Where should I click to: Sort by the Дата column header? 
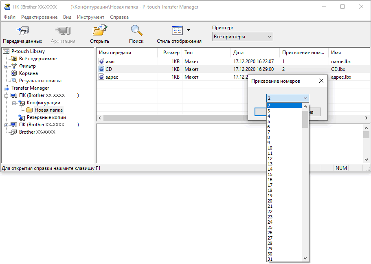(x=255, y=53)
